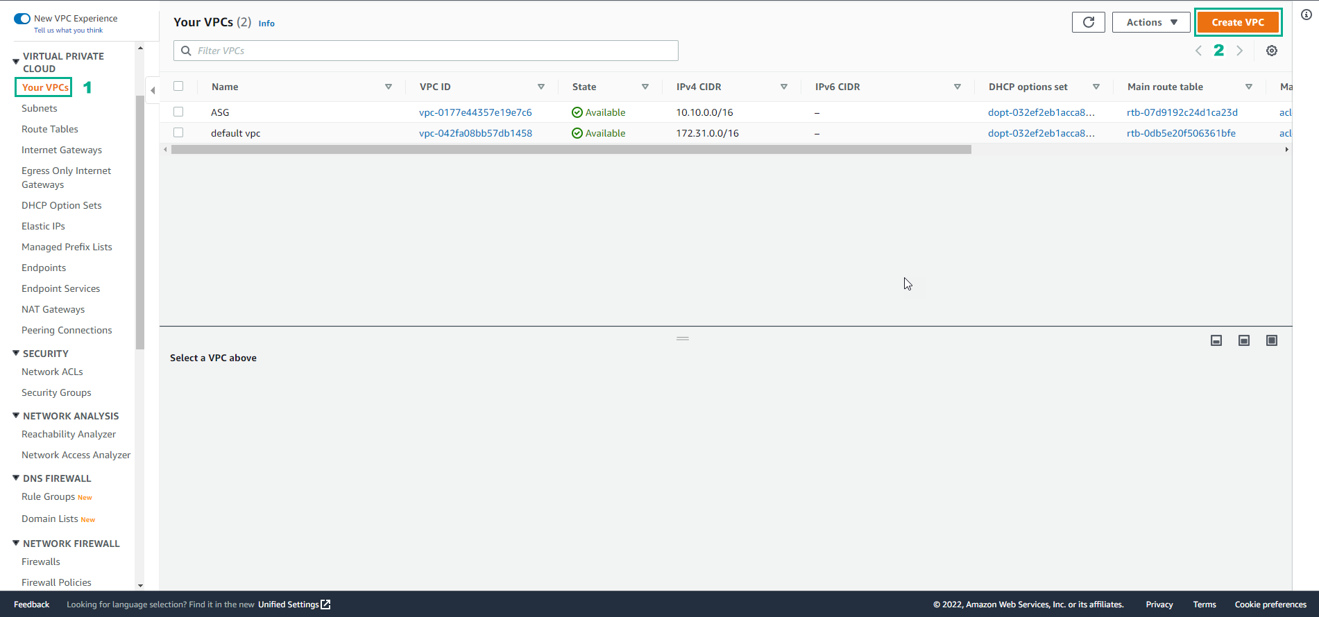
Task: Collapse the Network Analysis section
Action: pyautogui.click(x=16, y=415)
